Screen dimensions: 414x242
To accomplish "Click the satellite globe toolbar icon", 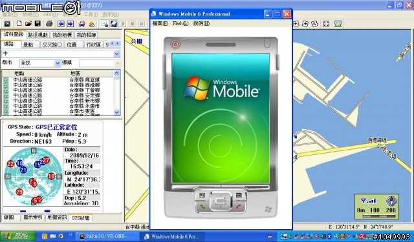I will pyautogui.click(x=114, y=24).
